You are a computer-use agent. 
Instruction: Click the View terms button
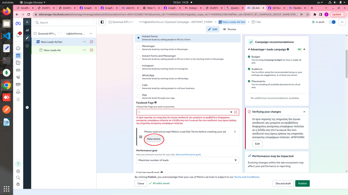(x=154, y=139)
